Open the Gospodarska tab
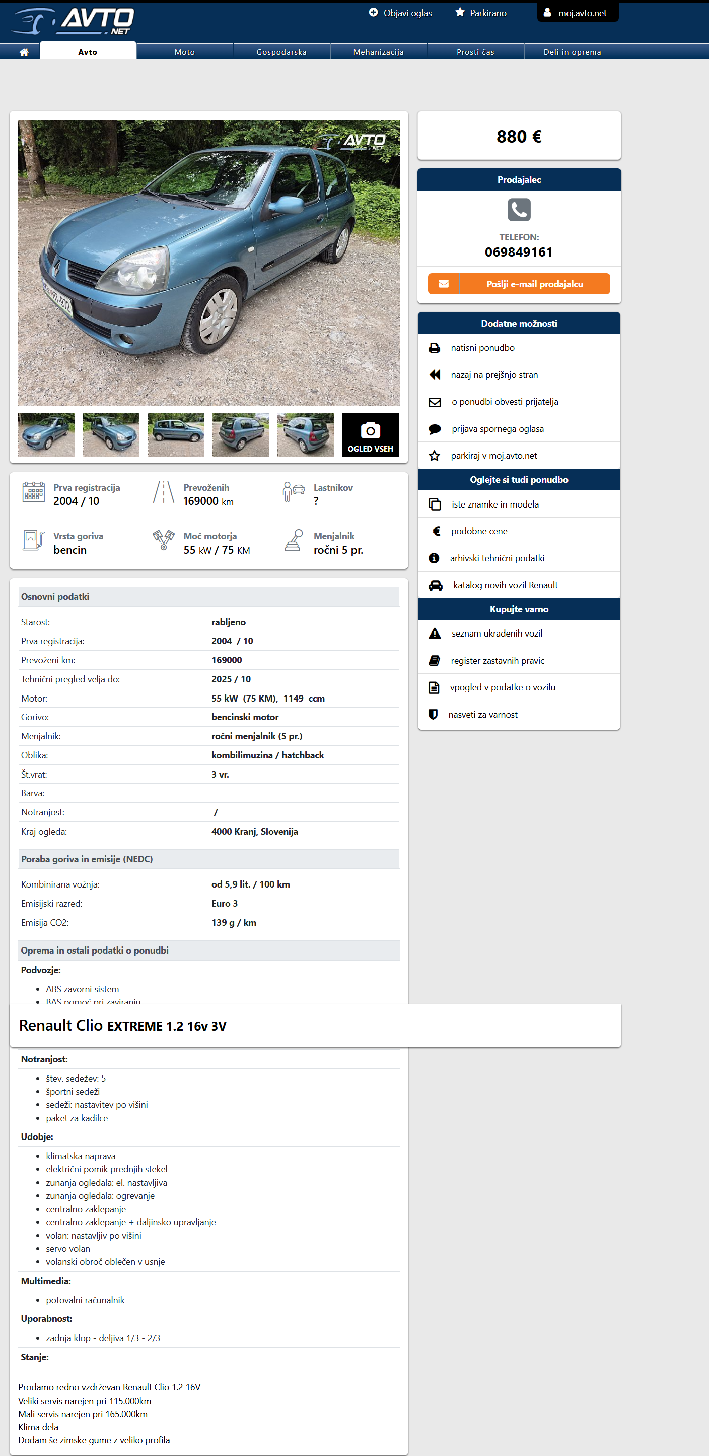This screenshot has height=1456, width=709. 281,52
